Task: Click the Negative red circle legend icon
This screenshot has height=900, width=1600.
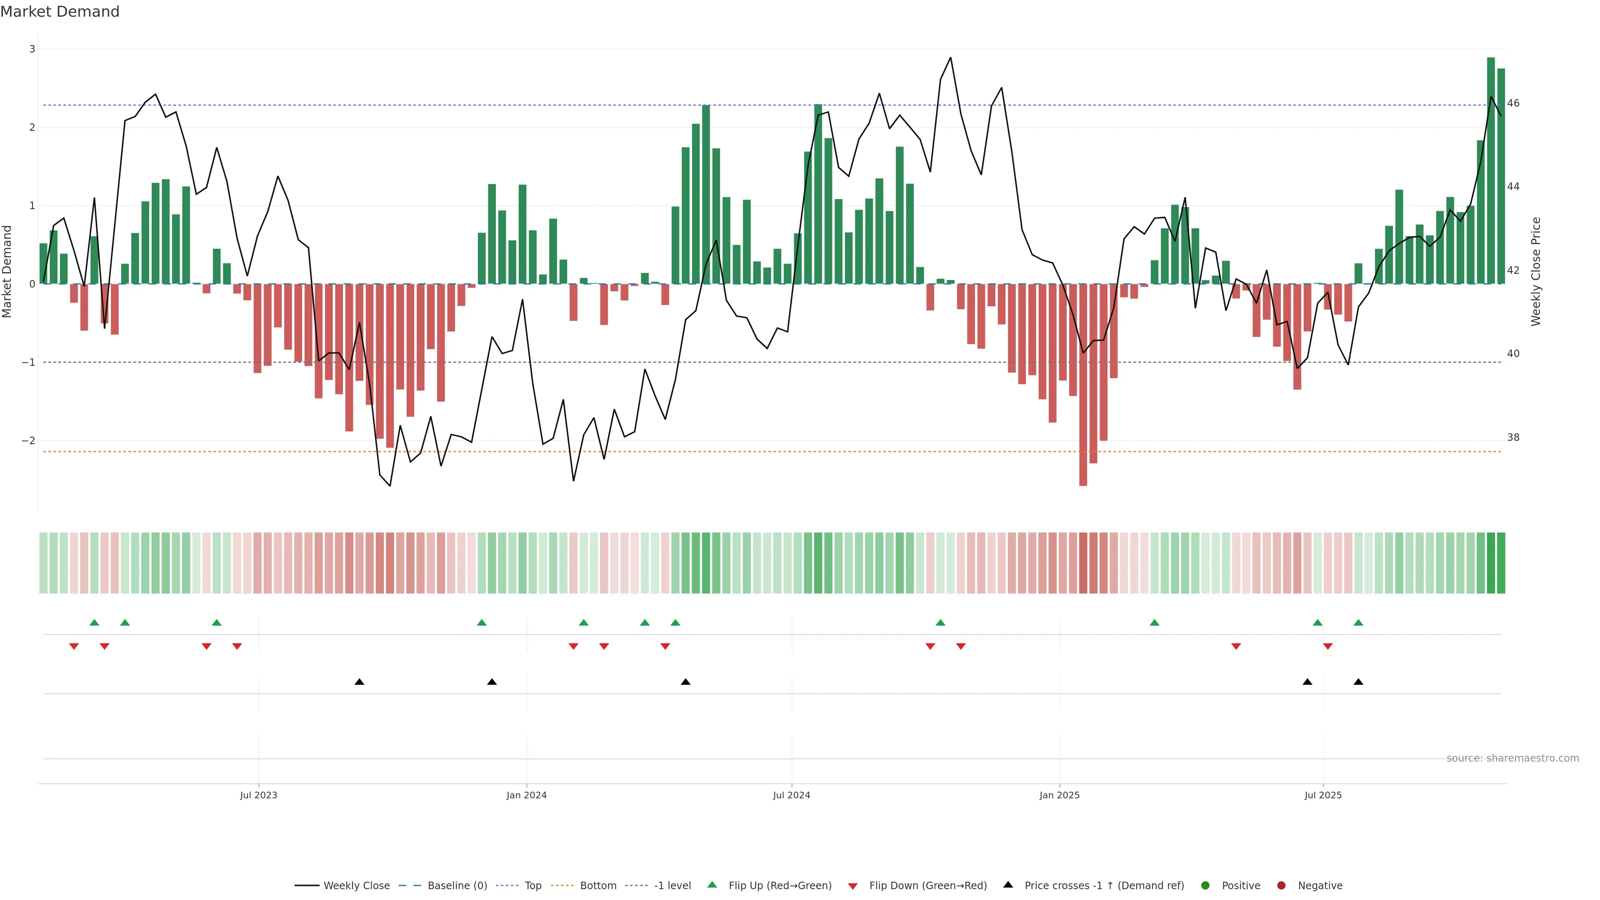Action: pyautogui.click(x=1281, y=886)
